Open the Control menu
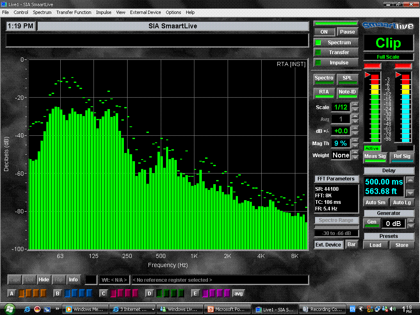420x315 pixels. click(21, 12)
